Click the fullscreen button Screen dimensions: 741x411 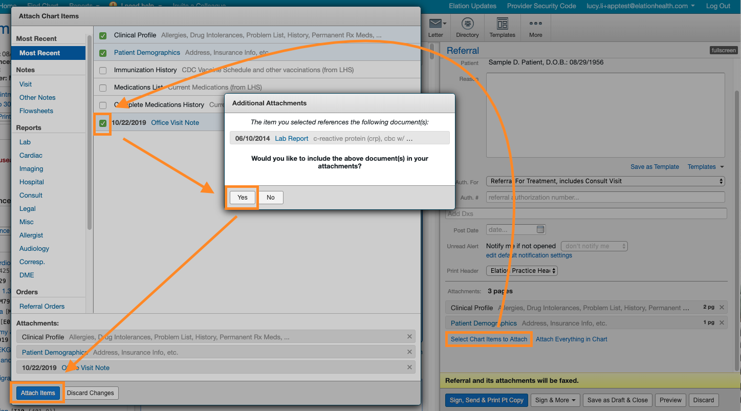coord(724,50)
